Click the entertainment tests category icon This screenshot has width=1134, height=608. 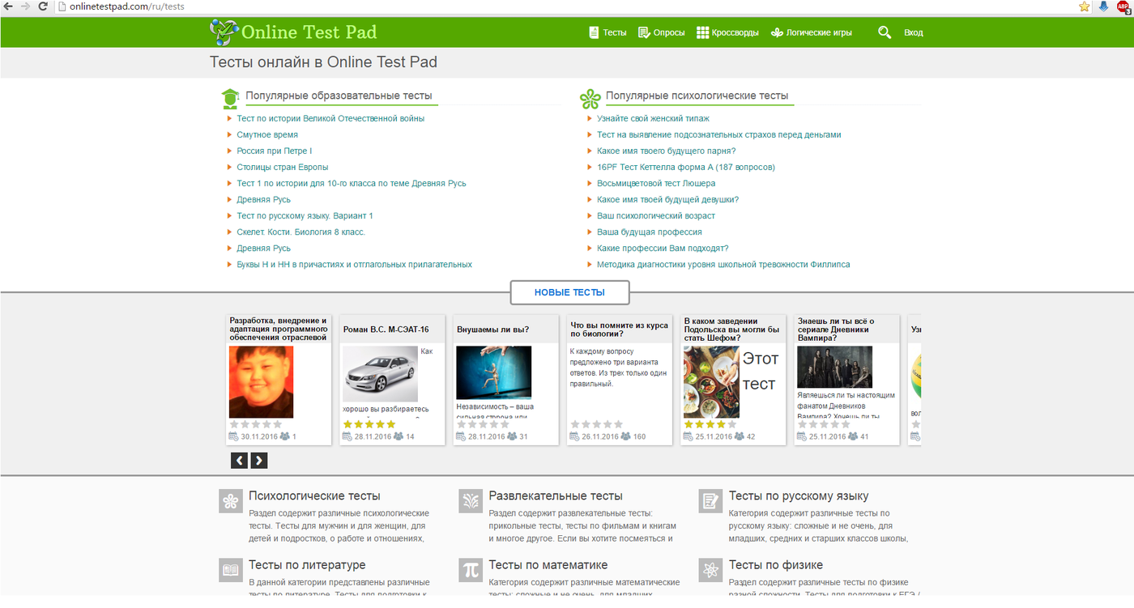pyautogui.click(x=471, y=500)
